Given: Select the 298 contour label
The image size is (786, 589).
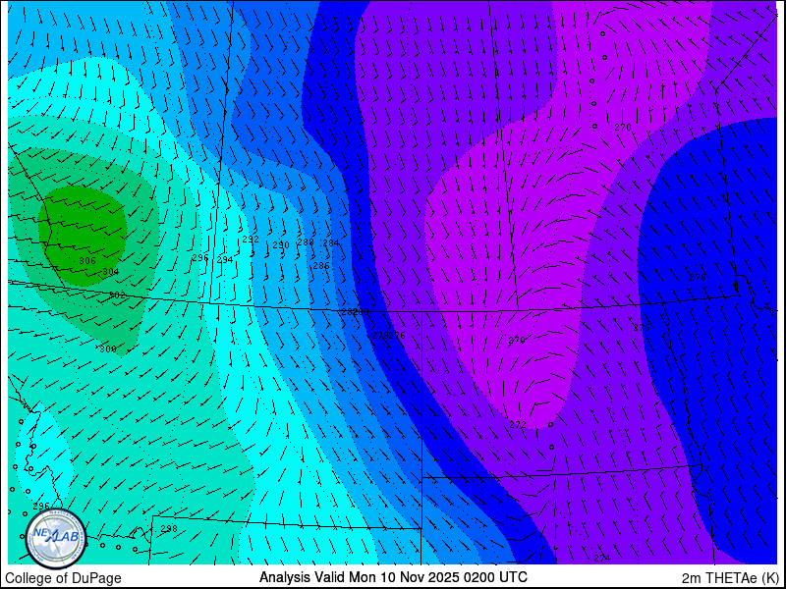Looking at the screenshot, I should (169, 528).
